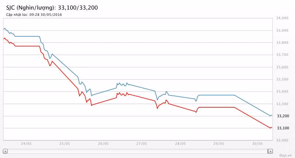Click the 29/05 date axis label
This screenshot has height=158, width=295.
pos(219,144)
